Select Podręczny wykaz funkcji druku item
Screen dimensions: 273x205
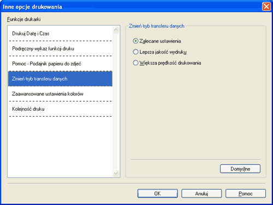coord(60,49)
